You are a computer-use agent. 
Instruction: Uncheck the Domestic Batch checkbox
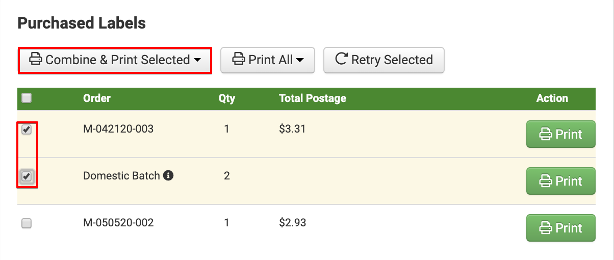tap(27, 176)
